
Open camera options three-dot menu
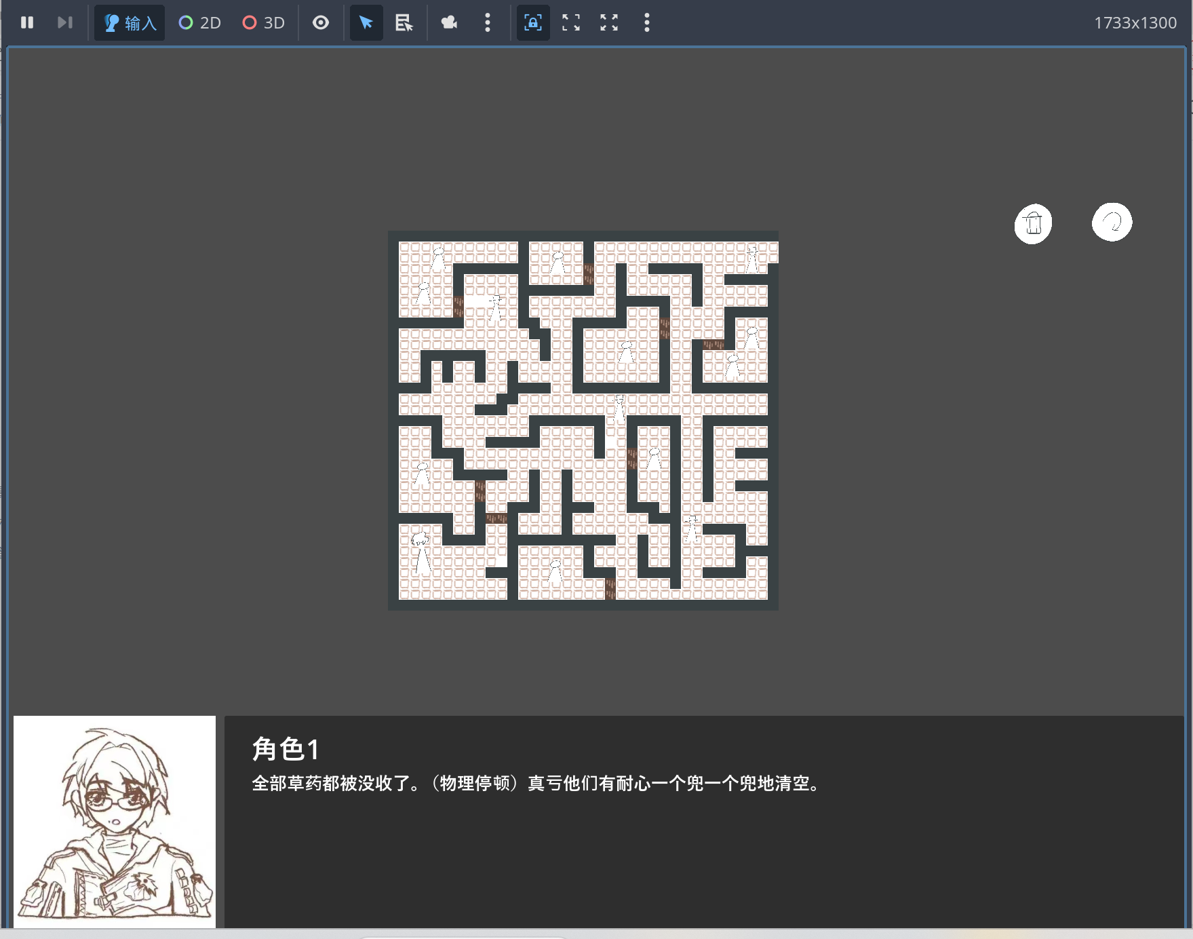(487, 22)
